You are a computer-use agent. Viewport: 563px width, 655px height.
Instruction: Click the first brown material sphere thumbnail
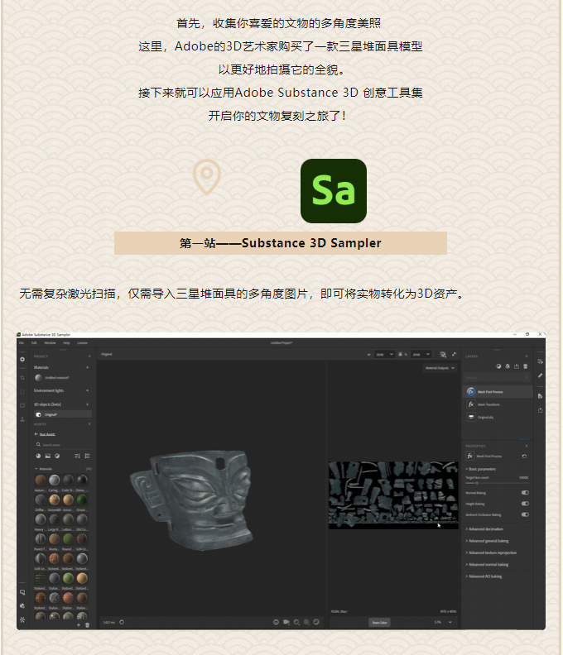[x=41, y=480]
